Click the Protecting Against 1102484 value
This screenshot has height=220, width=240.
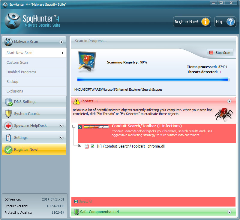pos(58,213)
